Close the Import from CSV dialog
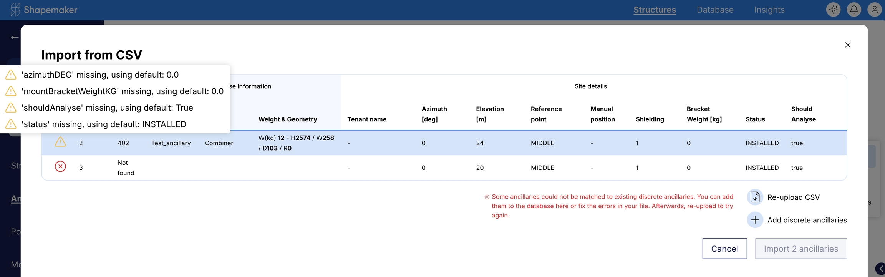This screenshot has height=277, width=885. coord(848,45)
